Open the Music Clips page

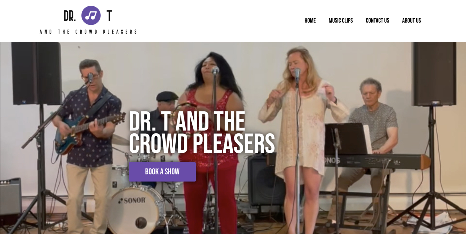coord(341,21)
